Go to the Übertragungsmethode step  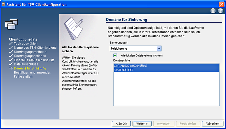click(30, 52)
